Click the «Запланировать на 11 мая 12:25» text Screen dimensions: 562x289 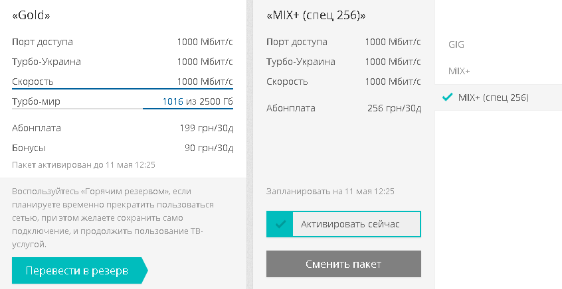click(330, 192)
